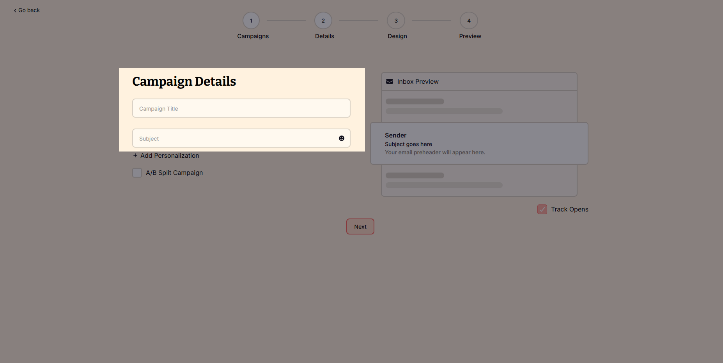This screenshot has height=363, width=723.
Task: Uncheck the Track Opens checkbox
Action: [x=542, y=210]
